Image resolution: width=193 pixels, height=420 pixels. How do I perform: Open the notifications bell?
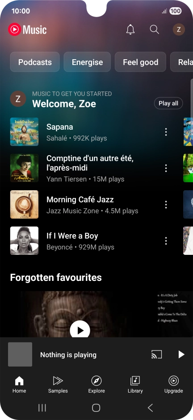[x=130, y=30]
